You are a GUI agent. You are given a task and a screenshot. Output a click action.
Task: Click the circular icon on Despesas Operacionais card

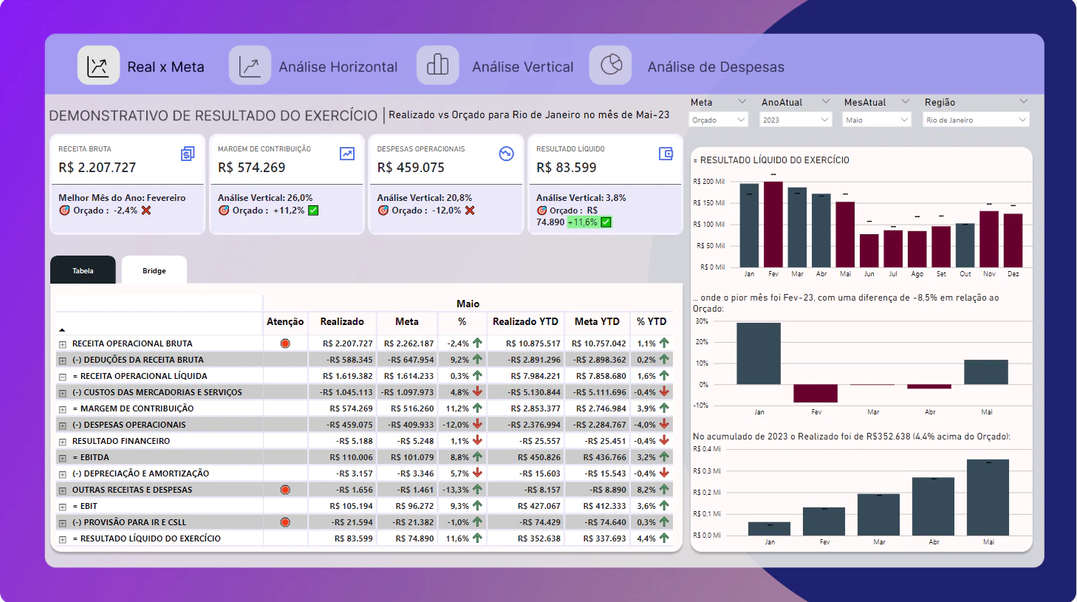tap(506, 154)
